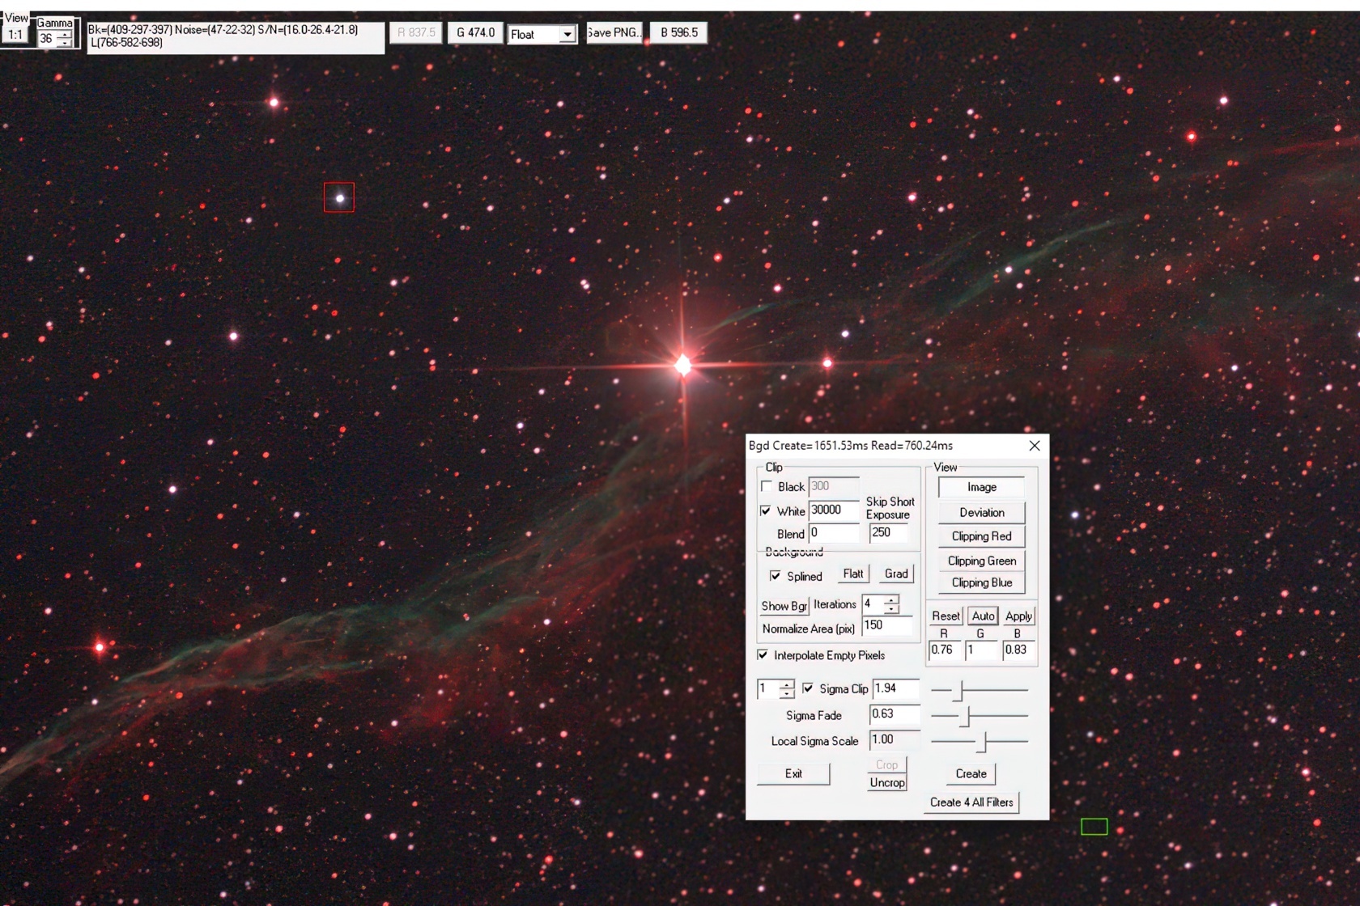Click the Create button

[x=971, y=774]
